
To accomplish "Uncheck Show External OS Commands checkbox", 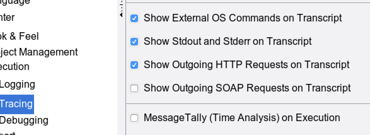I will pos(134,18).
